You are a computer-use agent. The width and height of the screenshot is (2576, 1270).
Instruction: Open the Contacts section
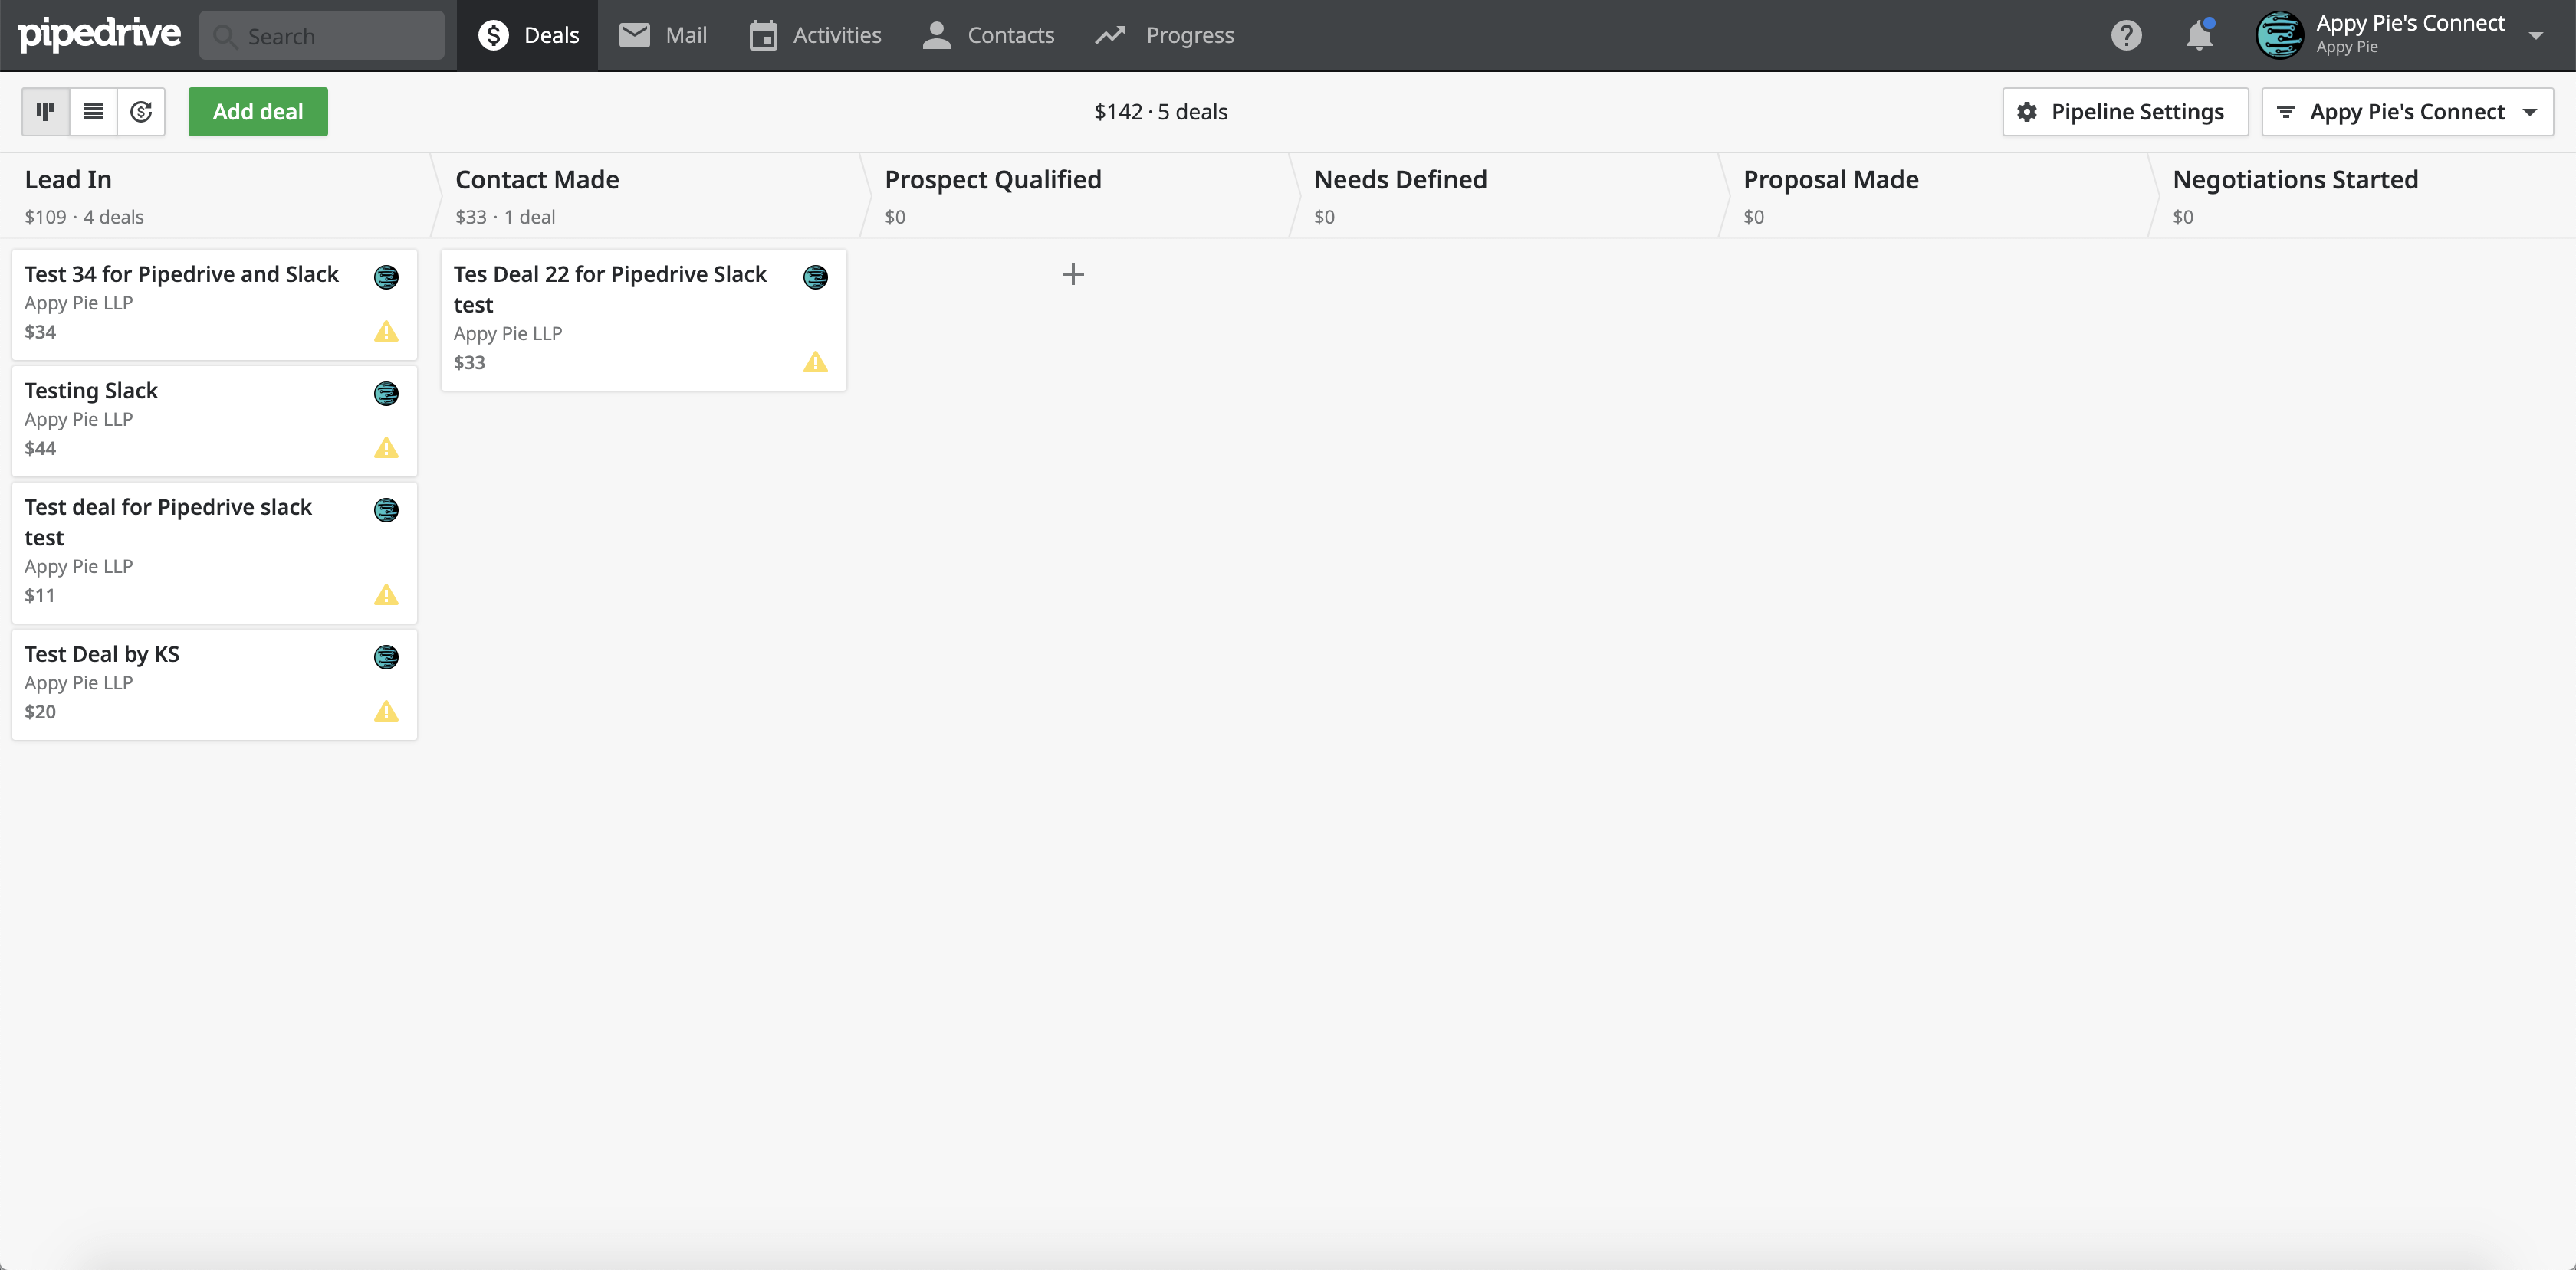[988, 34]
